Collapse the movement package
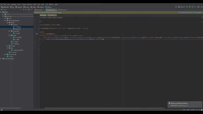The height and width of the screenshot is (114, 203). (x=9, y=31)
